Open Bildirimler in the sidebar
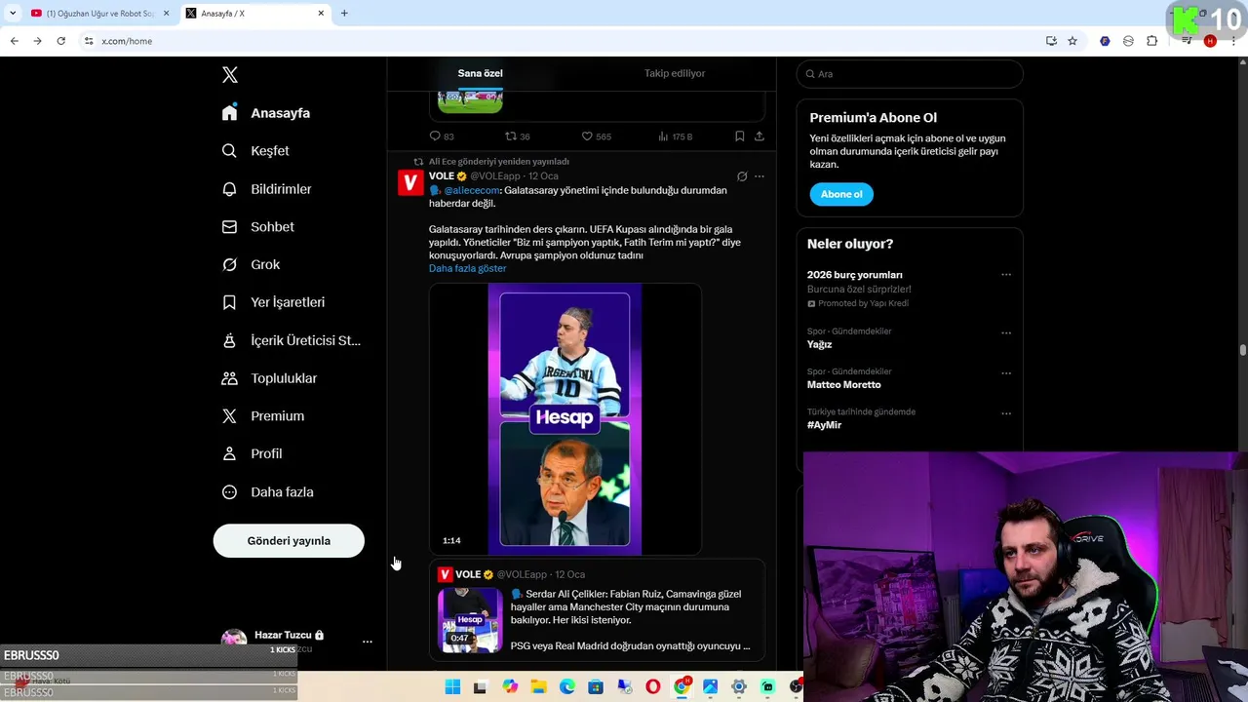 [x=266, y=189]
